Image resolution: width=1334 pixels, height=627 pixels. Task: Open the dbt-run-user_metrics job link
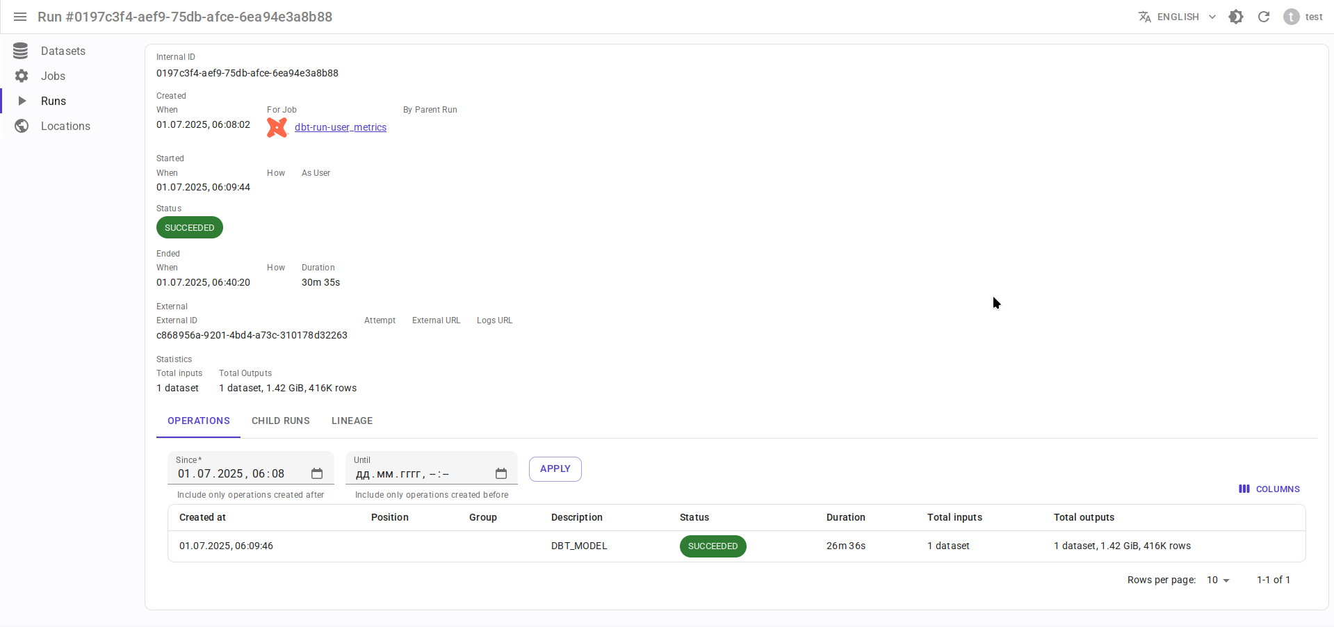(x=341, y=127)
